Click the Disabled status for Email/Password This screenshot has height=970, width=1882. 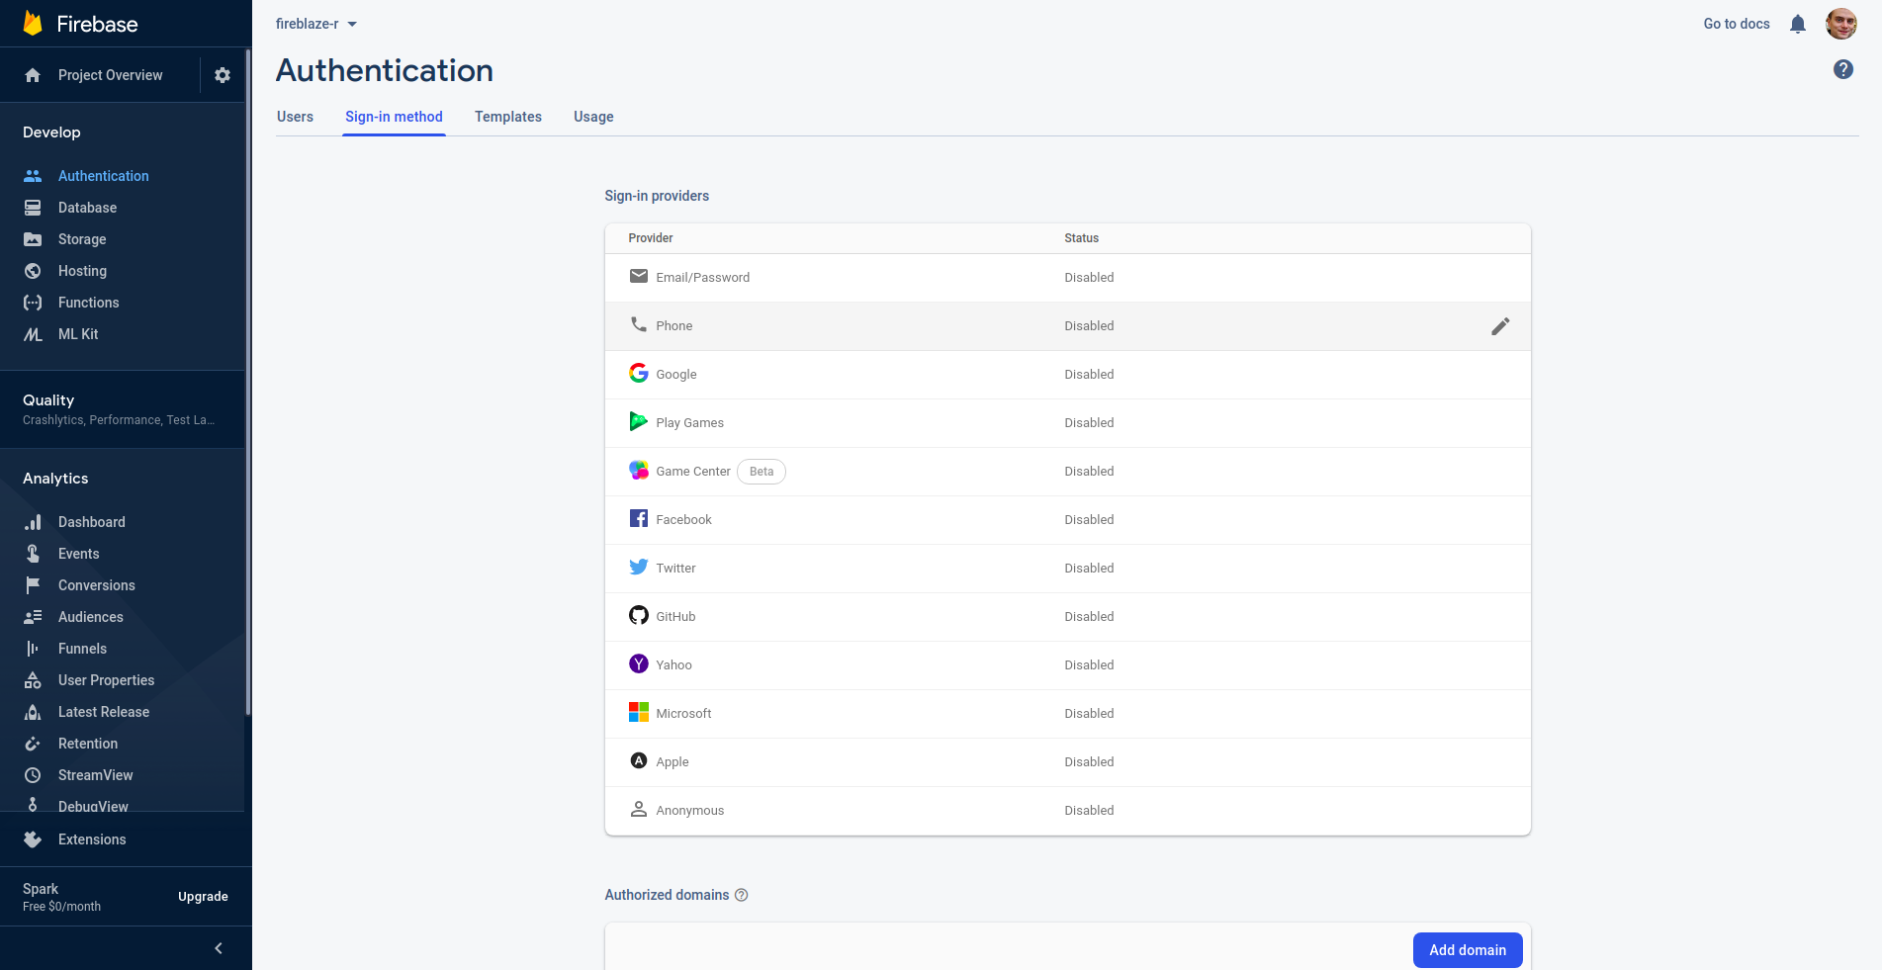coord(1089,277)
